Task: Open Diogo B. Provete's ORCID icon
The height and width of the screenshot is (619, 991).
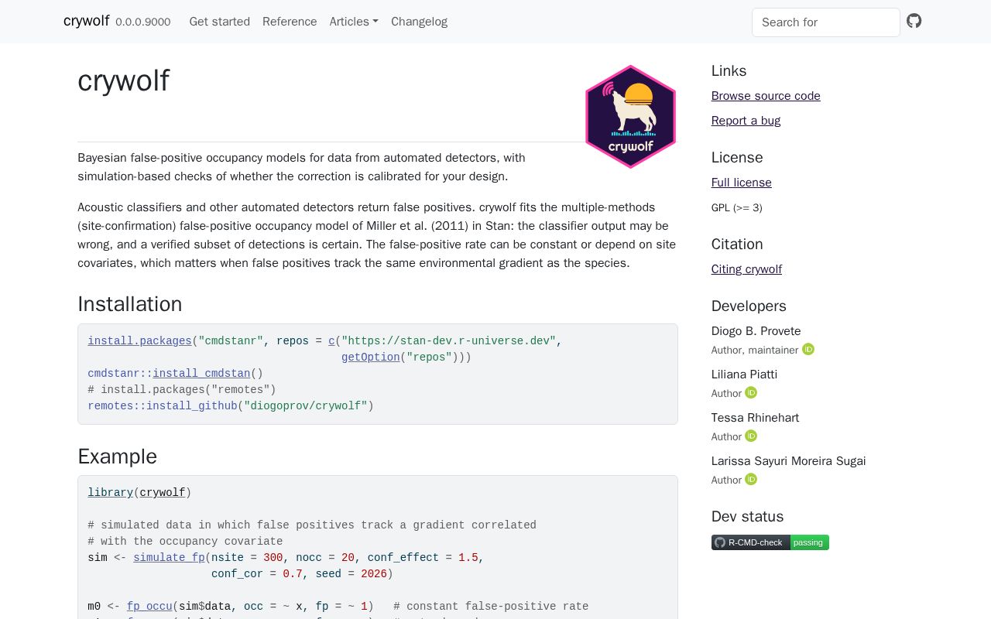Action: point(808,349)
